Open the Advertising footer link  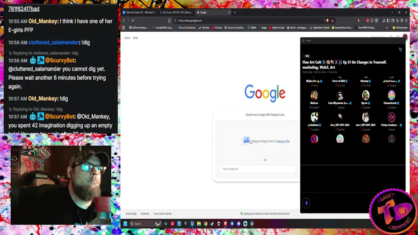[x=131, y=214]
